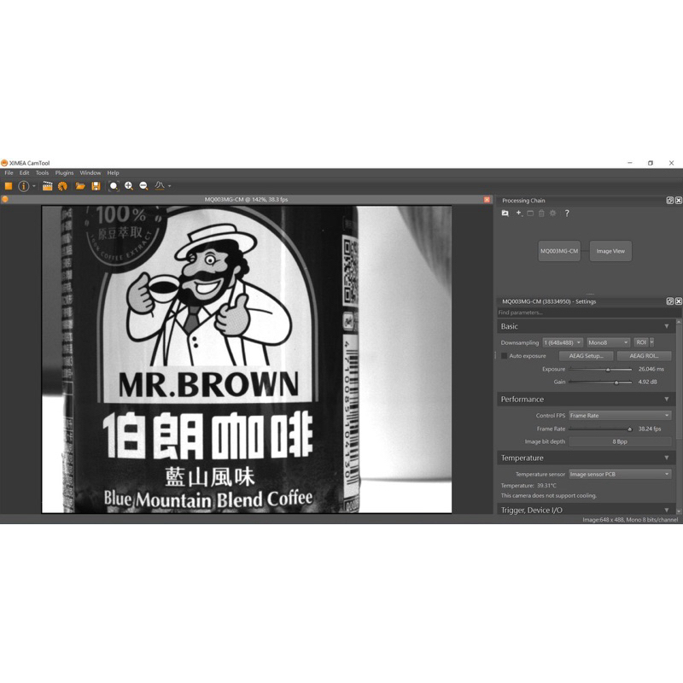Image resolution: width=683 pixels, height=683 pixels.
Task: Load a processing chain with the folder icon
Action: pos(505,213)
